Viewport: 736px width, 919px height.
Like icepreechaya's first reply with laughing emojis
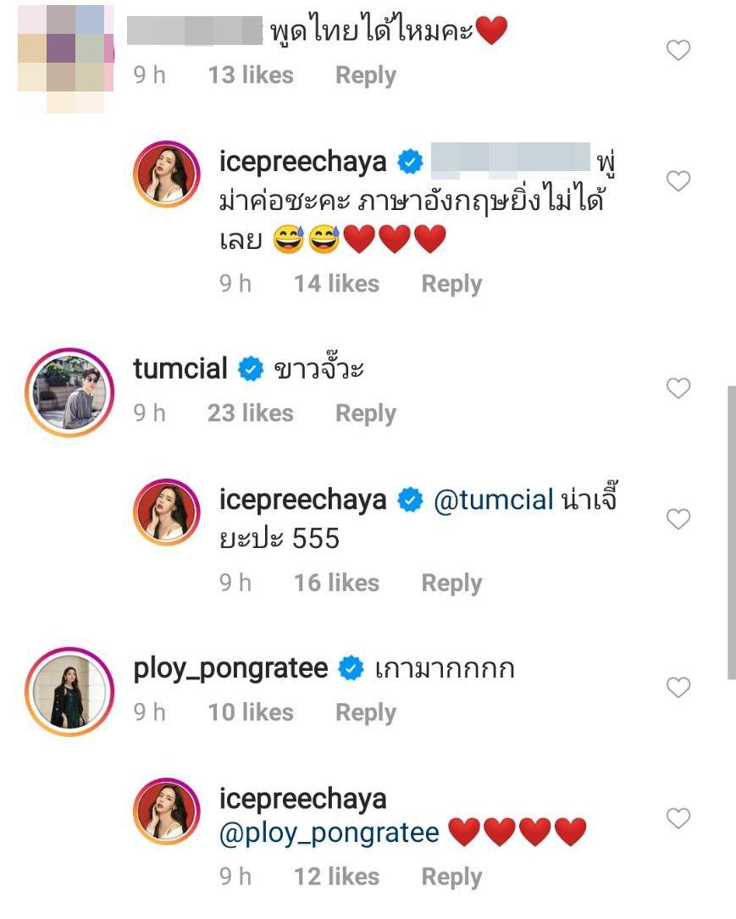click(678, 180)
